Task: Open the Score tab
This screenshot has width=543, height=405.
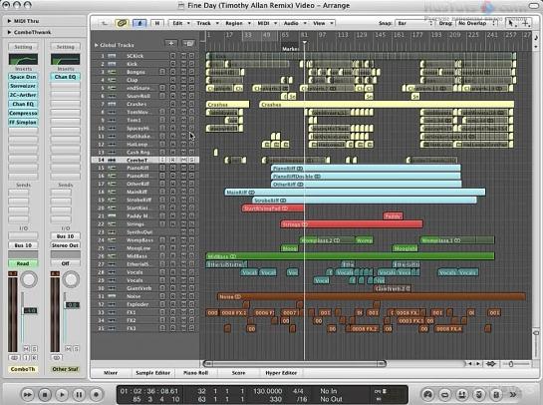Action: pos(238,373)
